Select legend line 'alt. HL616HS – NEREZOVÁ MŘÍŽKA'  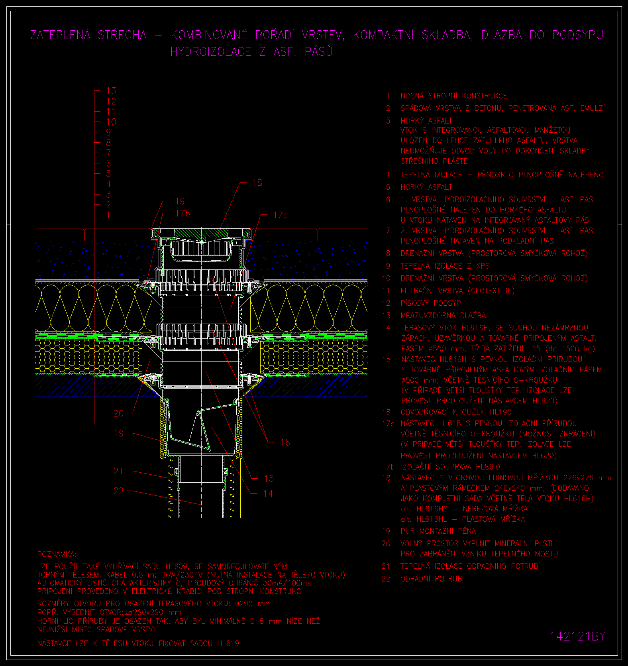[464, 509]
